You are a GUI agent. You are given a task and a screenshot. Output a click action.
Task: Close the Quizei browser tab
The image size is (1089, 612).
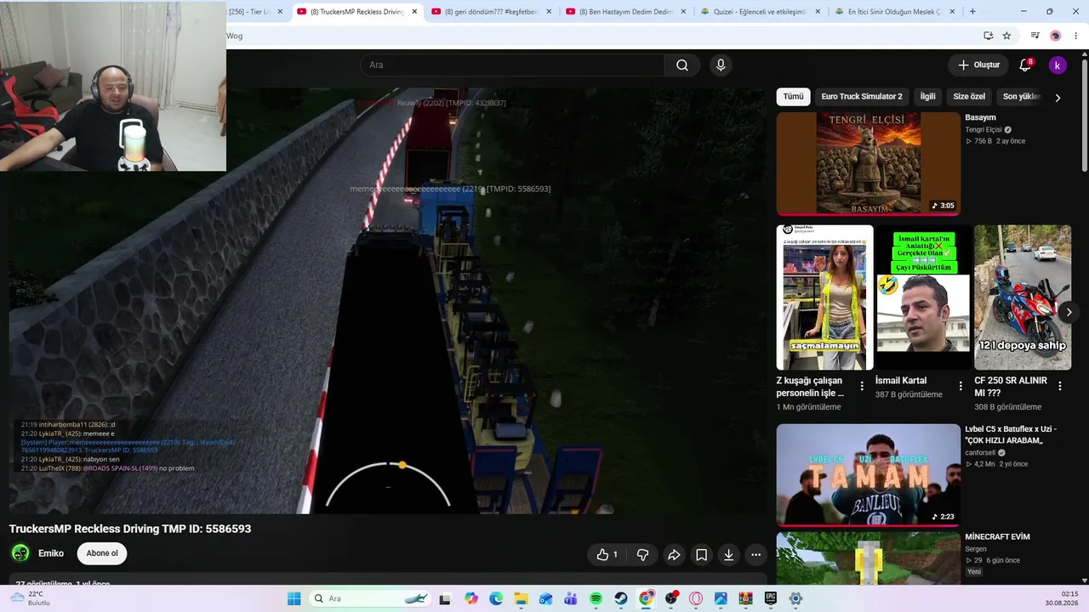pyautogui.click(x=818, y=12)
